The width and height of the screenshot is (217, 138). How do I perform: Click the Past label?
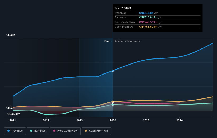(x=107, y=41)
